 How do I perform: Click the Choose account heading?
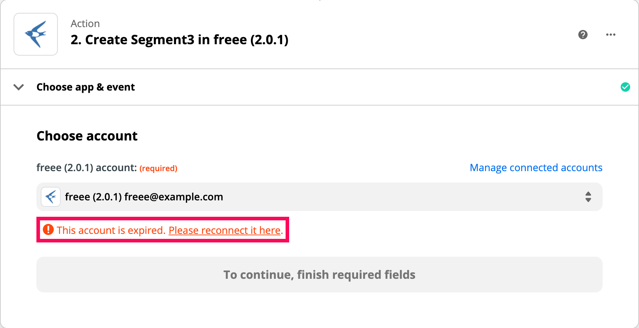87,136
